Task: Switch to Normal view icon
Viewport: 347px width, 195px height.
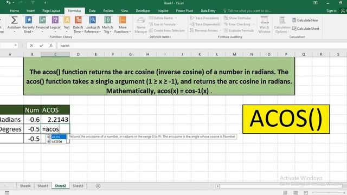Action: pyautogui.click(x=285, y=193)
